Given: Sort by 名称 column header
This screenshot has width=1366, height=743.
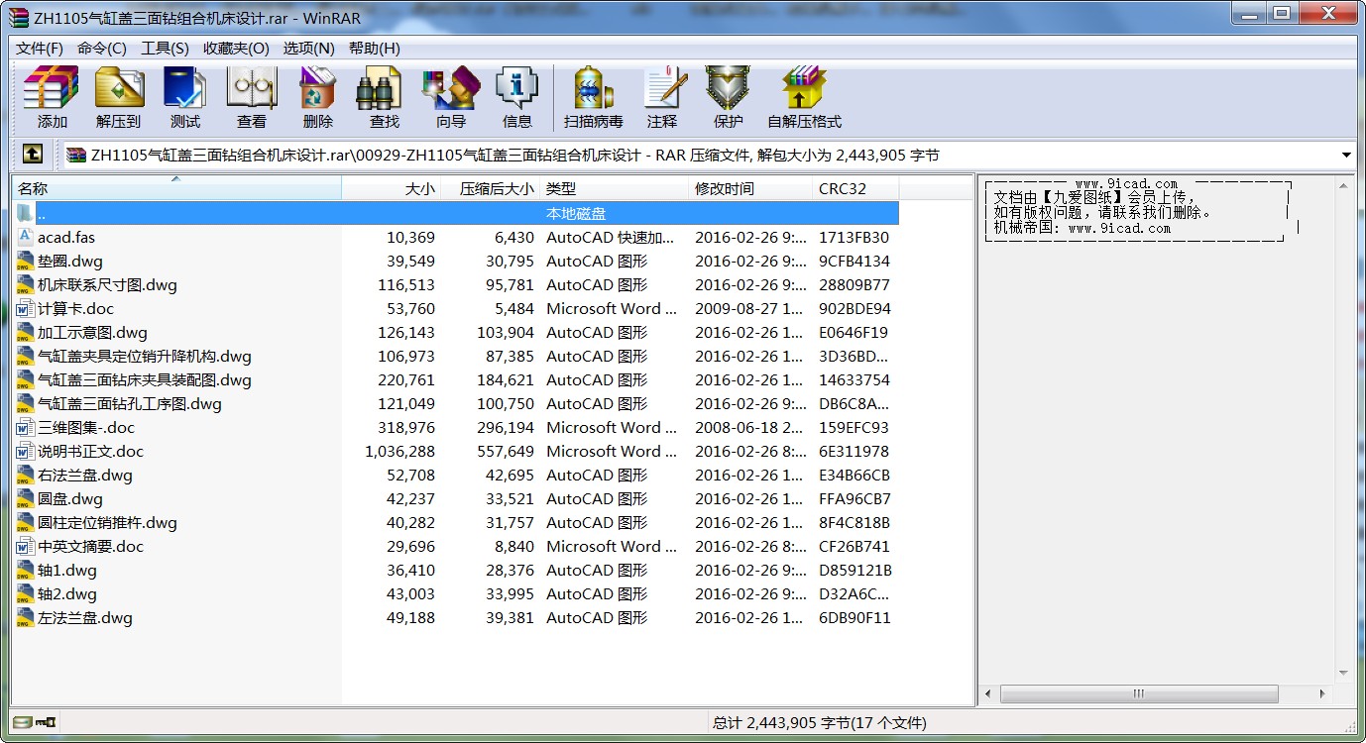Looking at the screenshot, I should [x=177, y=188].
